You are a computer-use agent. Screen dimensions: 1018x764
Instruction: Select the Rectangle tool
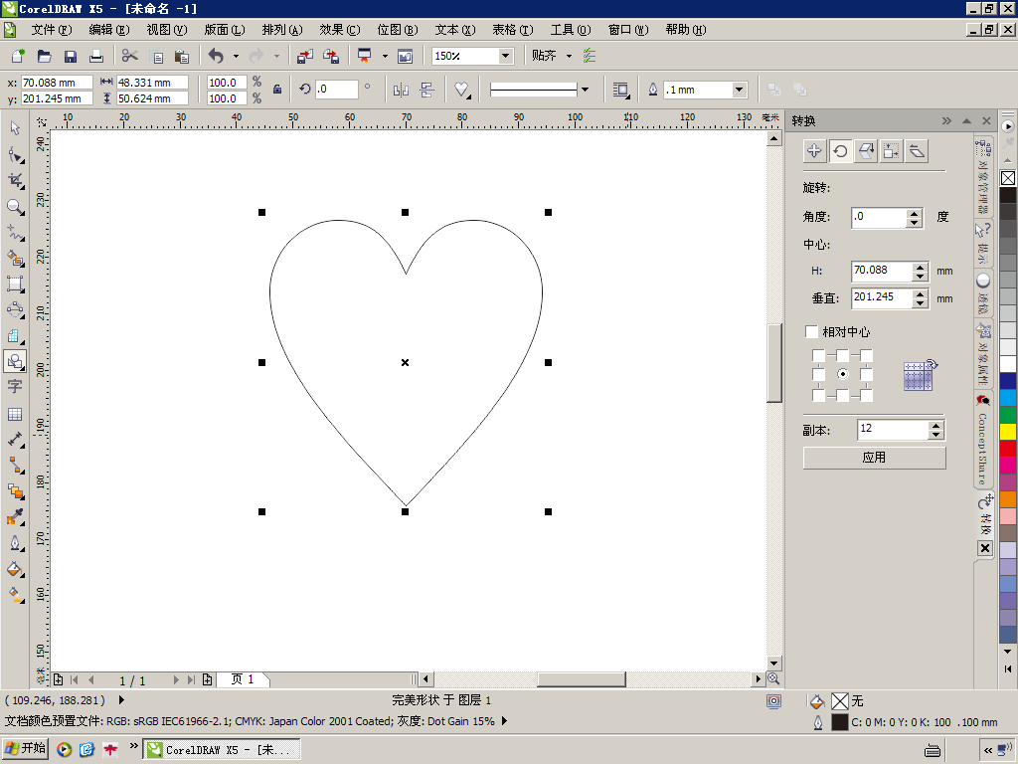(x=15, y=284)
